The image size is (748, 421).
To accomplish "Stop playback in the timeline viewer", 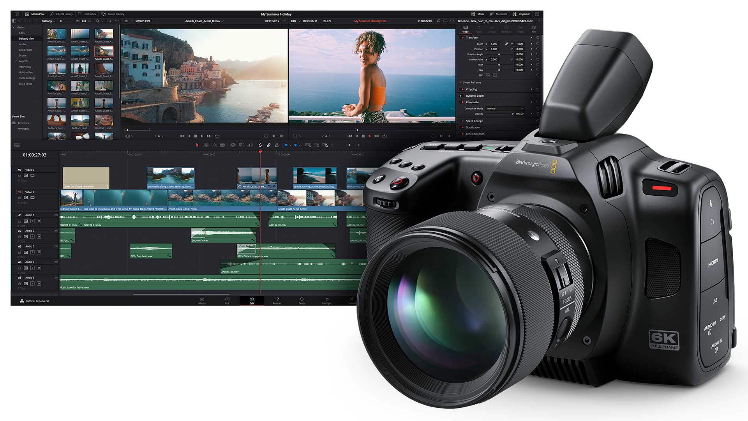I will (363, 136).
